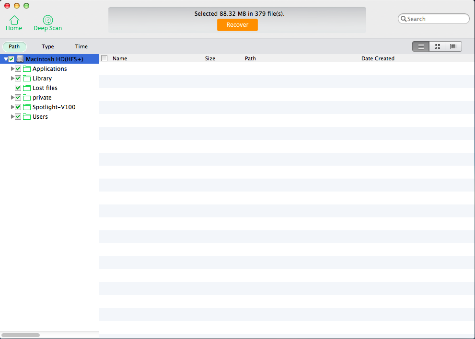Click the Home icon in toolbar
475x339 pixels.
point(14,20)
